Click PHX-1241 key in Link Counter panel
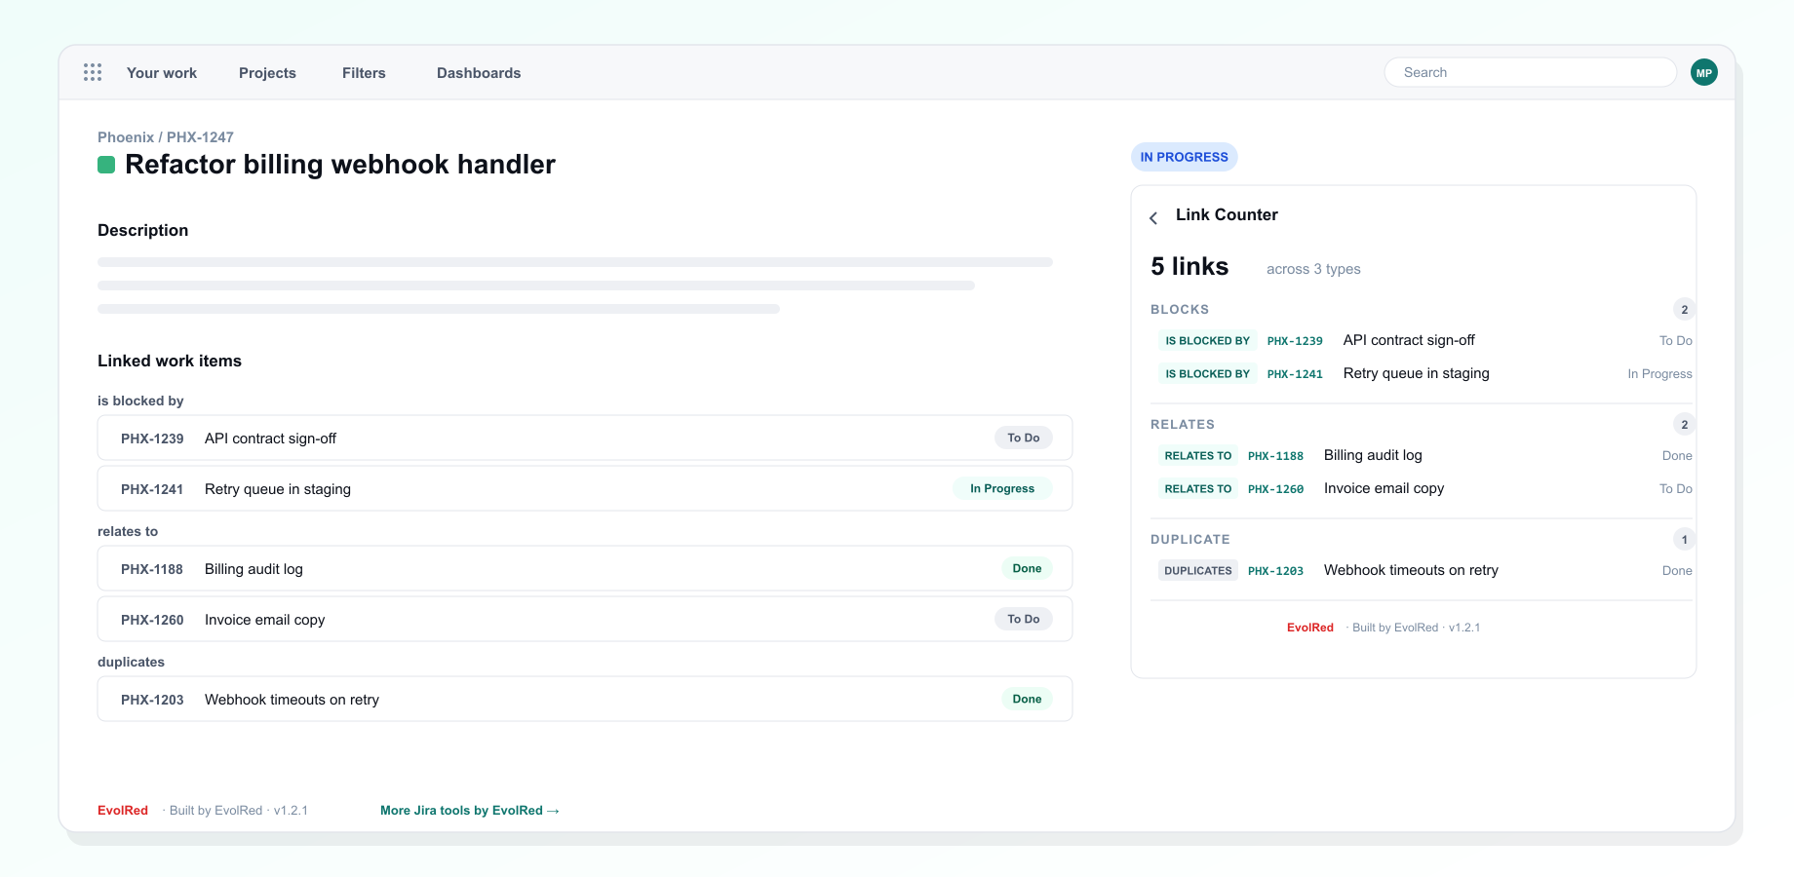Viewport: 1794px width, 877px height. pyautogui.click(x=1295, y=374)
